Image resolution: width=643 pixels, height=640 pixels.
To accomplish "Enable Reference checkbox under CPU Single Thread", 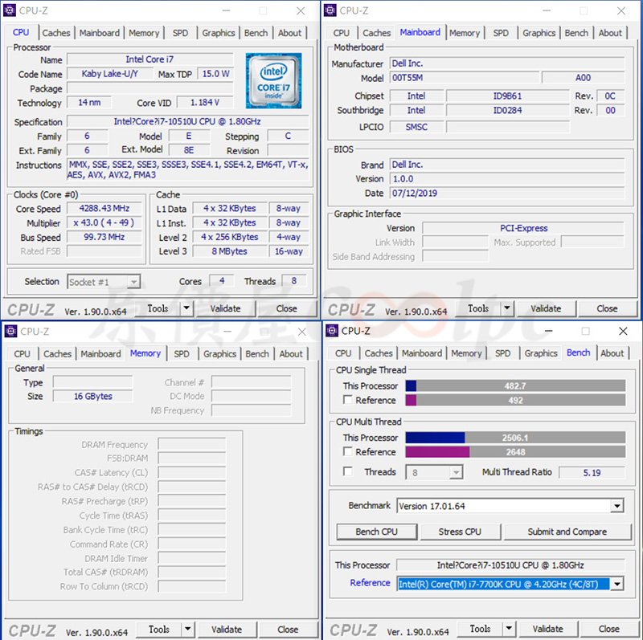I will [348, 400].
